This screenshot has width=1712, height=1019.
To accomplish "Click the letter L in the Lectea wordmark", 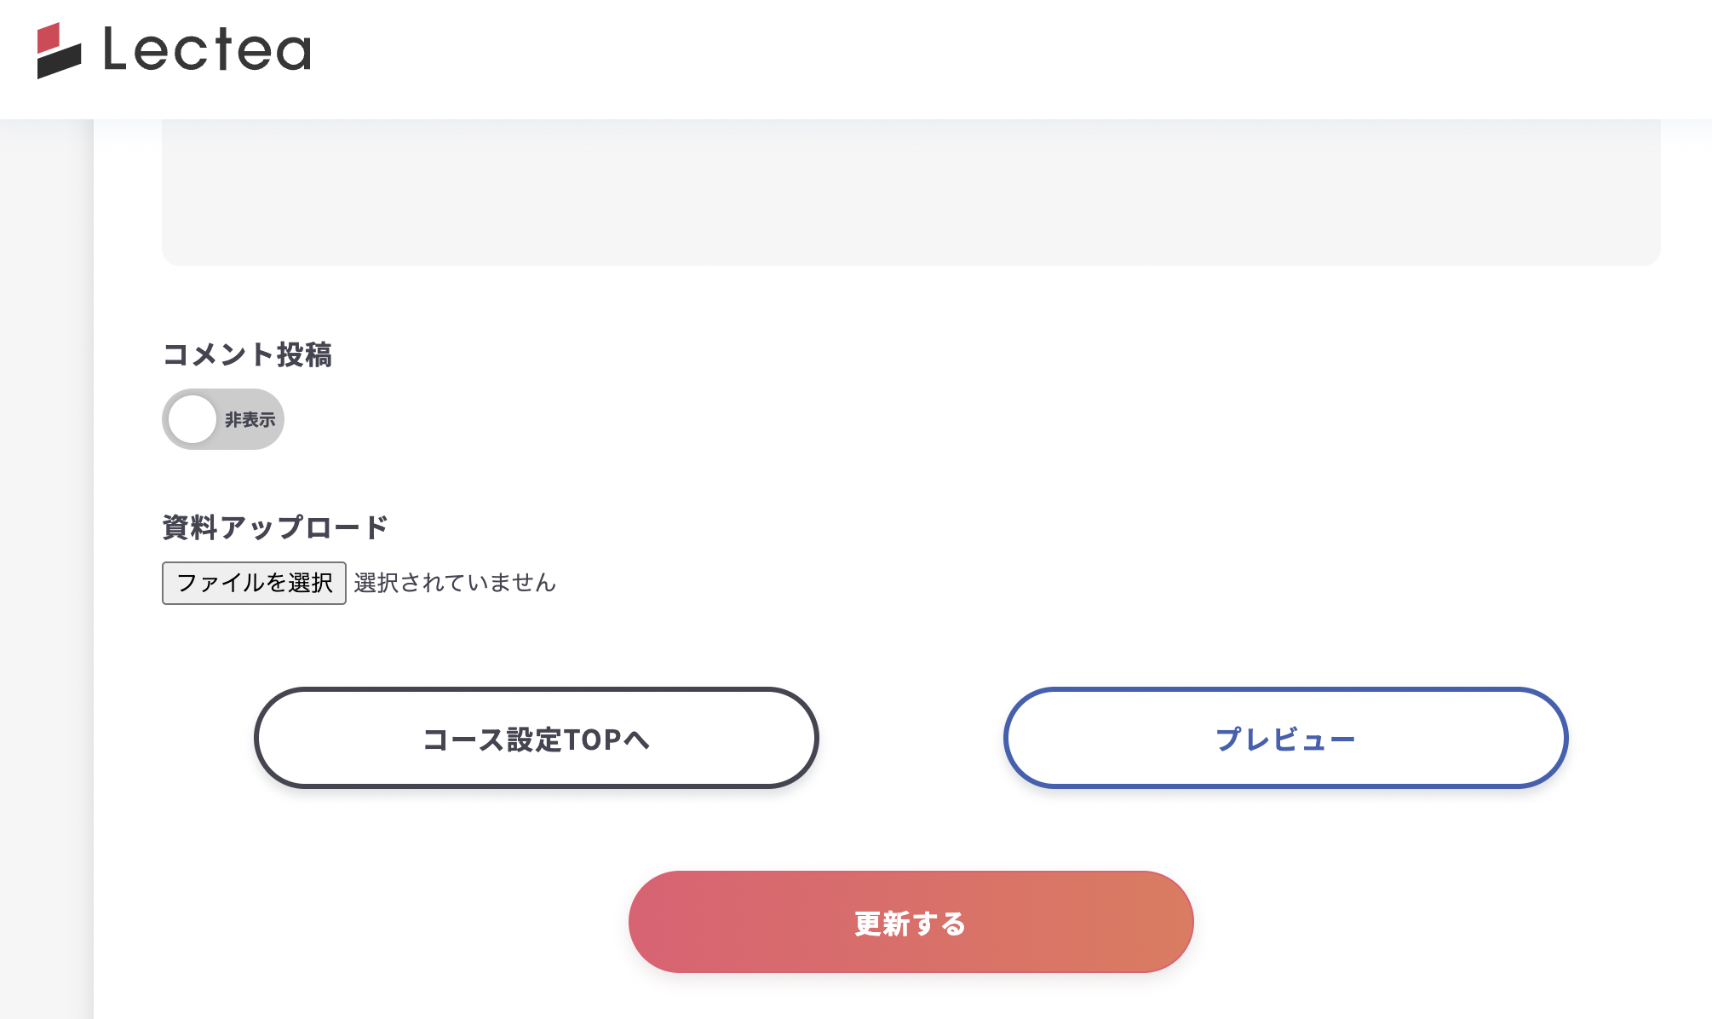I will click(x=114, y=49).
